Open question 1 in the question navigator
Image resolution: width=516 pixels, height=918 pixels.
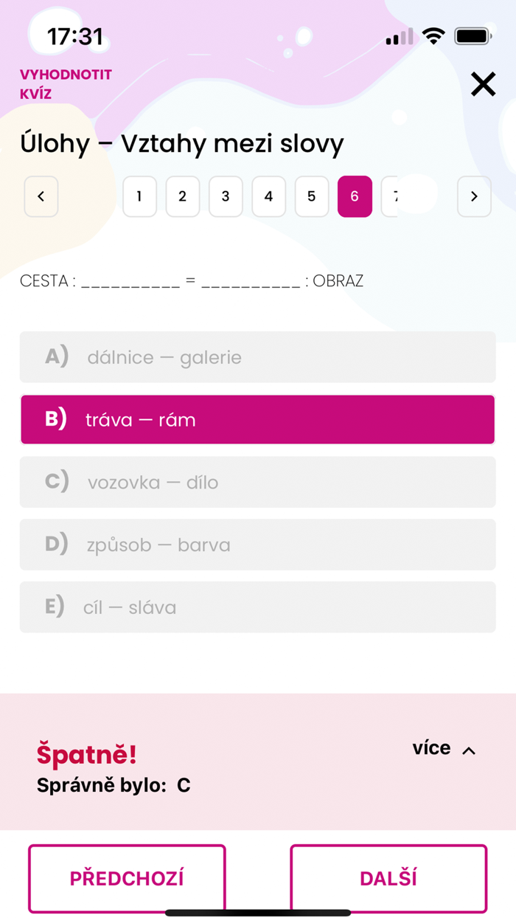click(x=139, y=196)
